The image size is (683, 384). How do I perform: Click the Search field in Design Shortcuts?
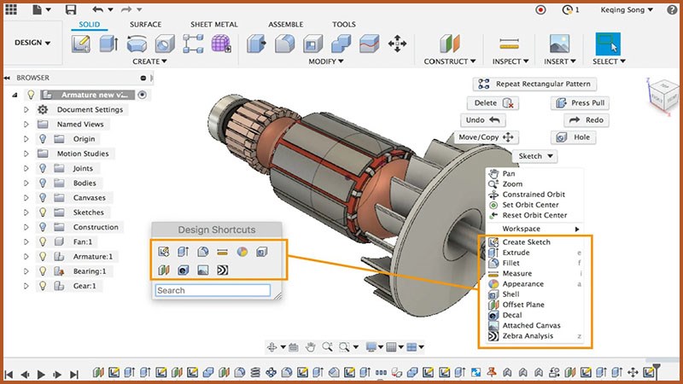[x=212, y=290]
